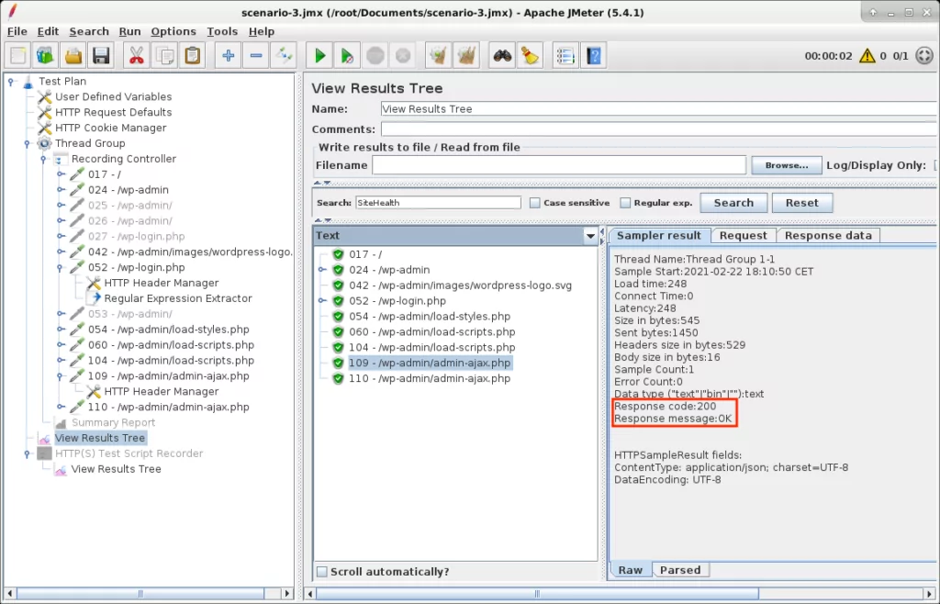Image resolution: width=940 pixels, height=604 pixels.
Task: Click the Start no pauses icon
Action: pos(346,56)
